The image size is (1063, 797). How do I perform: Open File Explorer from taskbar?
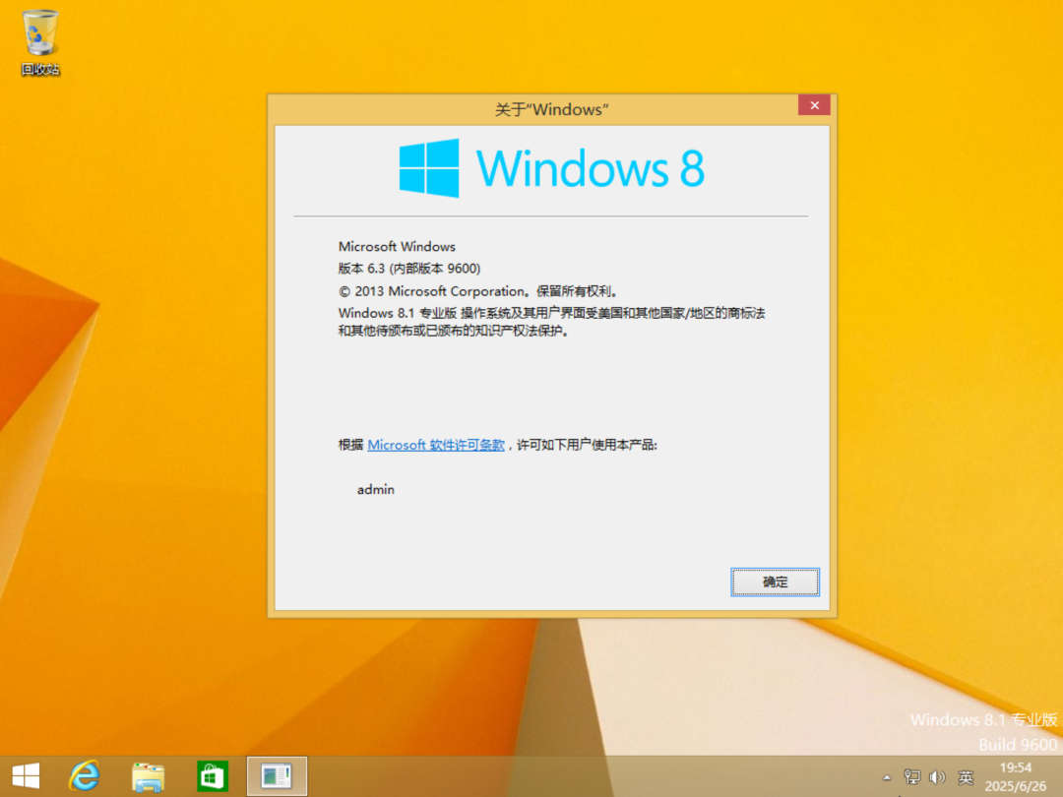[148, 776]
